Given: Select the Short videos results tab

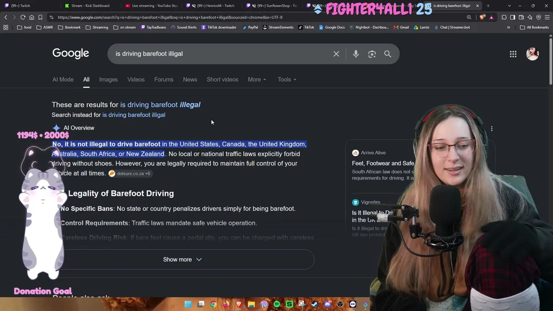Looking at the screenshot, I should (x=222, y=79).
